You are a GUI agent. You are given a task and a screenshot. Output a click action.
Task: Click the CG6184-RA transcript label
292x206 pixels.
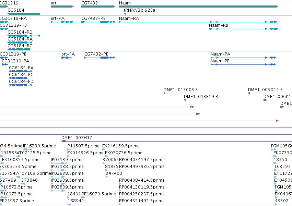(x=20, y=39)
